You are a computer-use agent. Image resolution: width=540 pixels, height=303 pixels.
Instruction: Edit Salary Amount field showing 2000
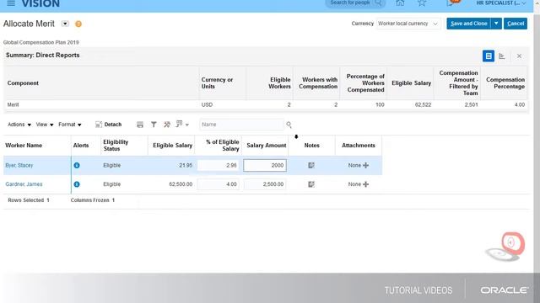(265, 165)
